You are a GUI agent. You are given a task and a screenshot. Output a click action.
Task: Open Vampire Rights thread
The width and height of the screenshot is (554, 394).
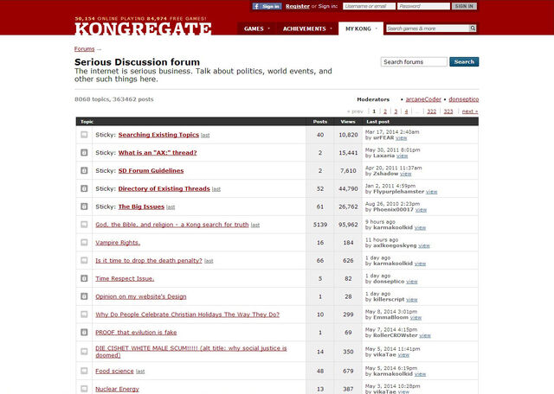click(118, 243)
